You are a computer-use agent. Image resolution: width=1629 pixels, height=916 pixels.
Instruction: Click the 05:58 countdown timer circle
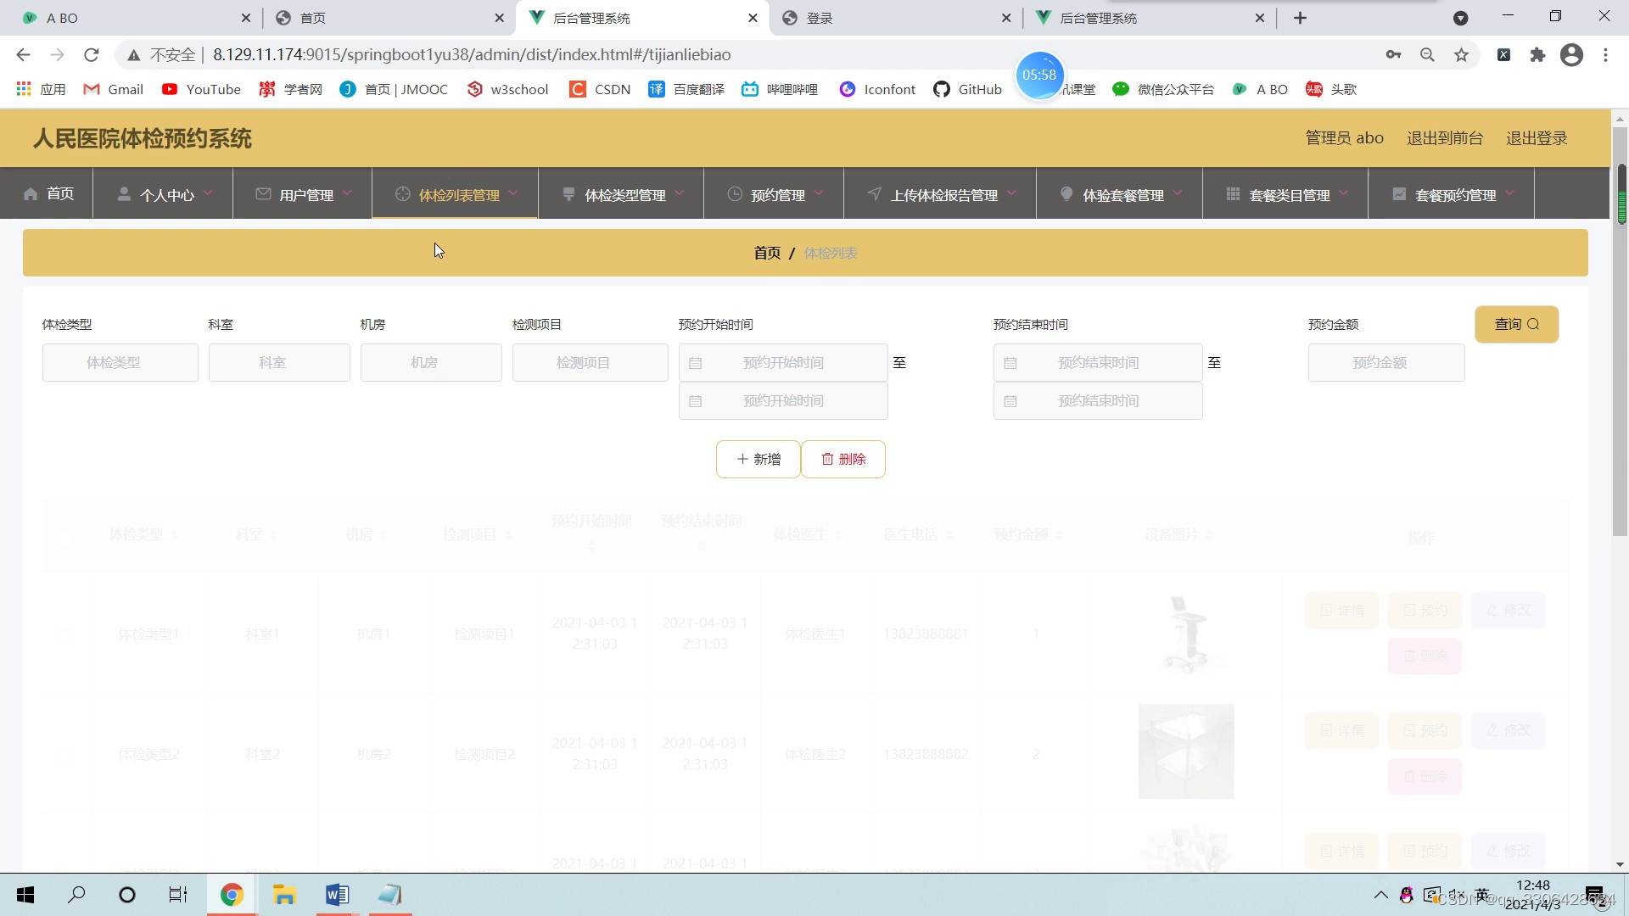point(1039,75)
